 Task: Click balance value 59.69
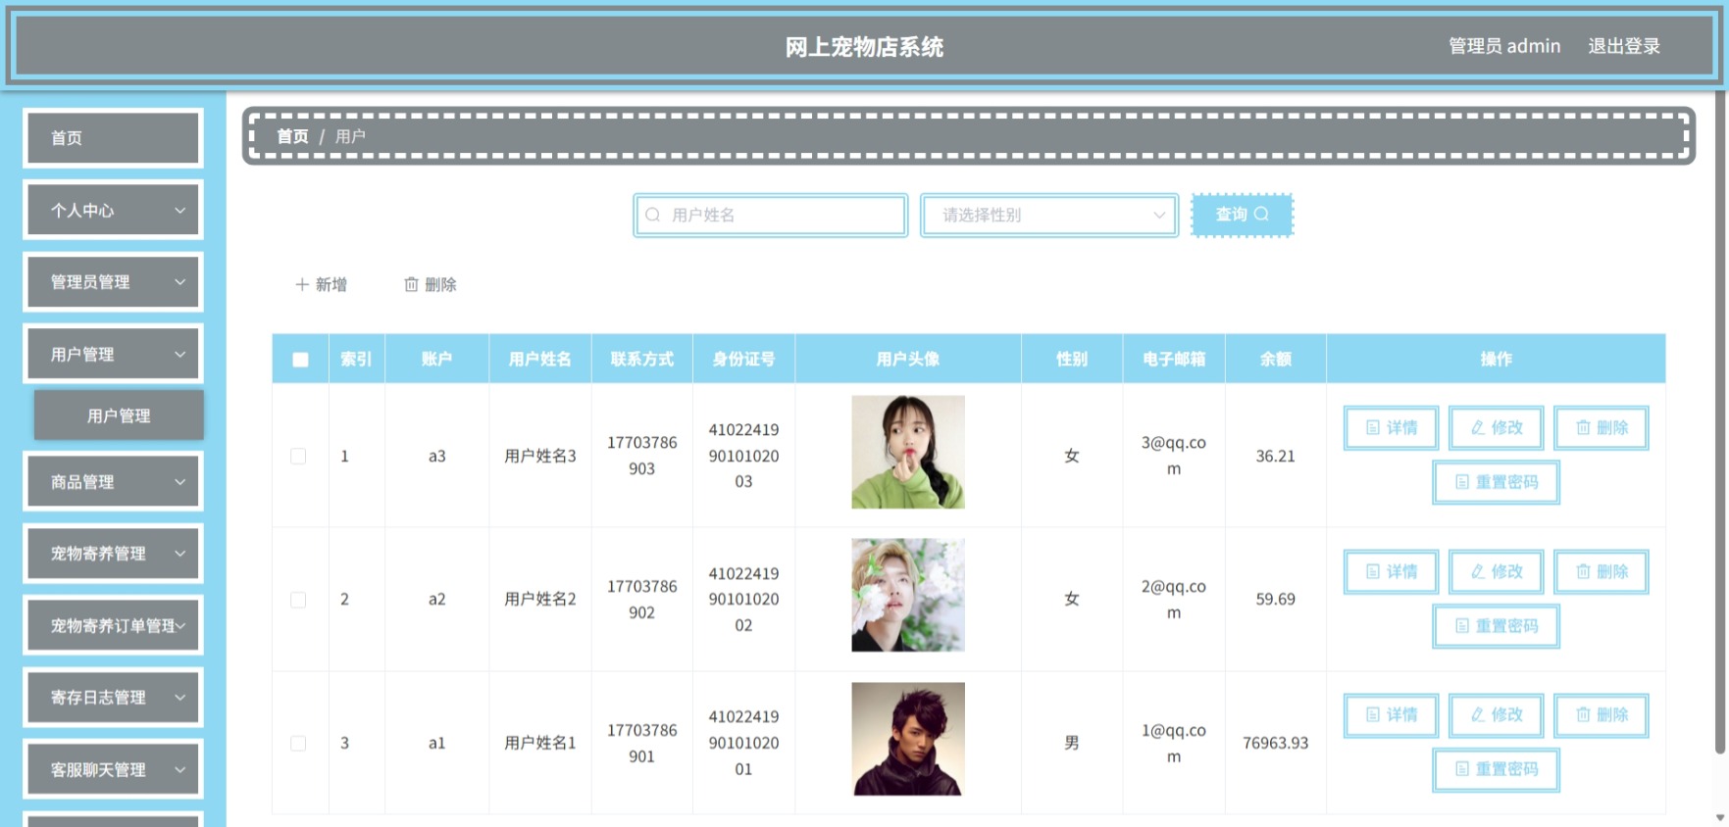[1275, 599]
